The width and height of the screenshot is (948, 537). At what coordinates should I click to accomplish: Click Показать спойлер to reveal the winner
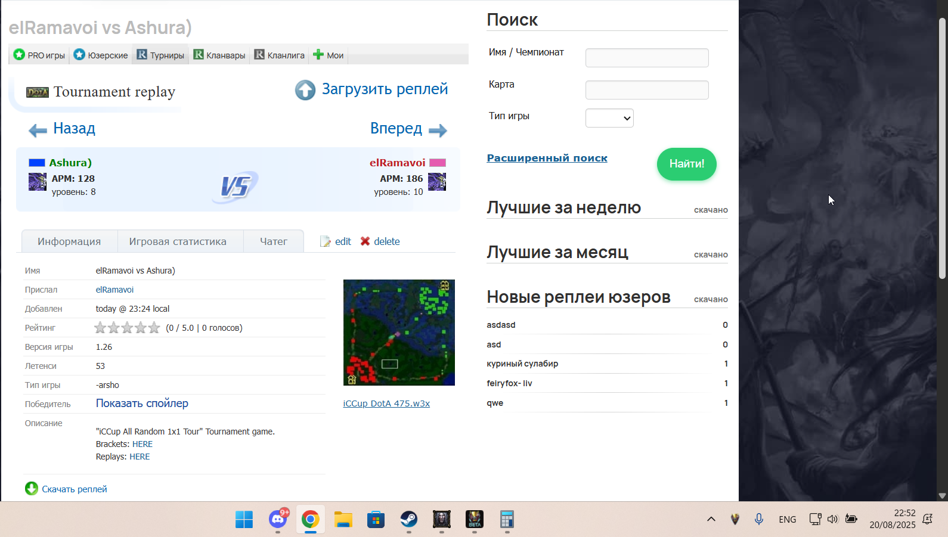click(142, 403)
